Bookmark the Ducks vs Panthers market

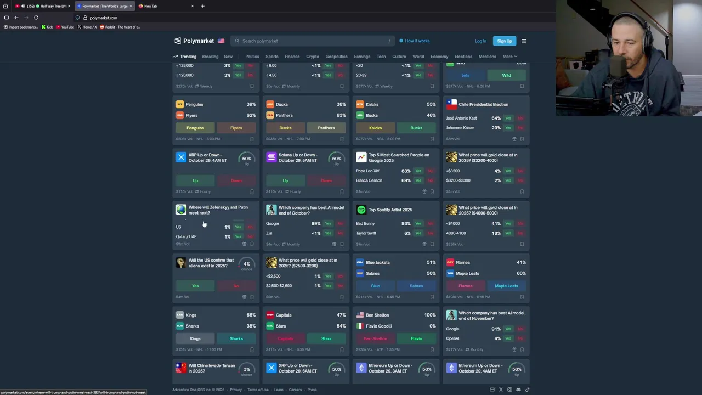click(342, 139)
